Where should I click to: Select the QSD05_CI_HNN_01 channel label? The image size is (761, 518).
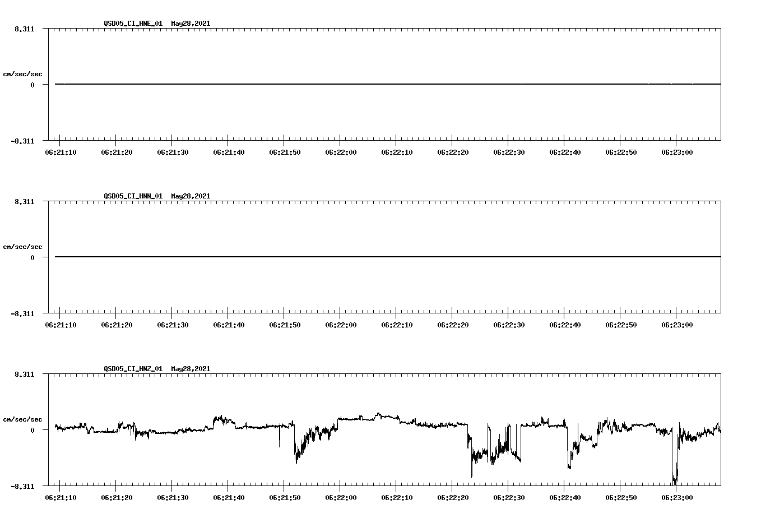pyautogui.click(x=132, y=196)
